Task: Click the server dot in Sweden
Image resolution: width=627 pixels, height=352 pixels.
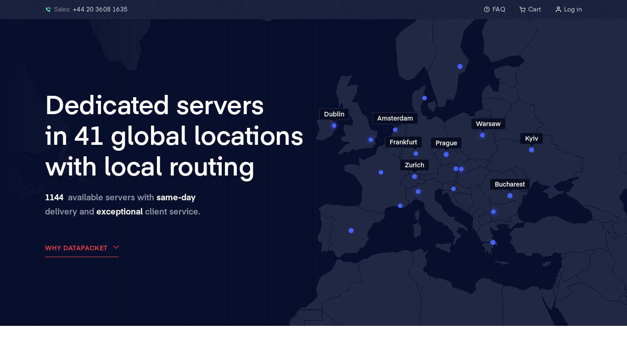Action: point(460,66)
